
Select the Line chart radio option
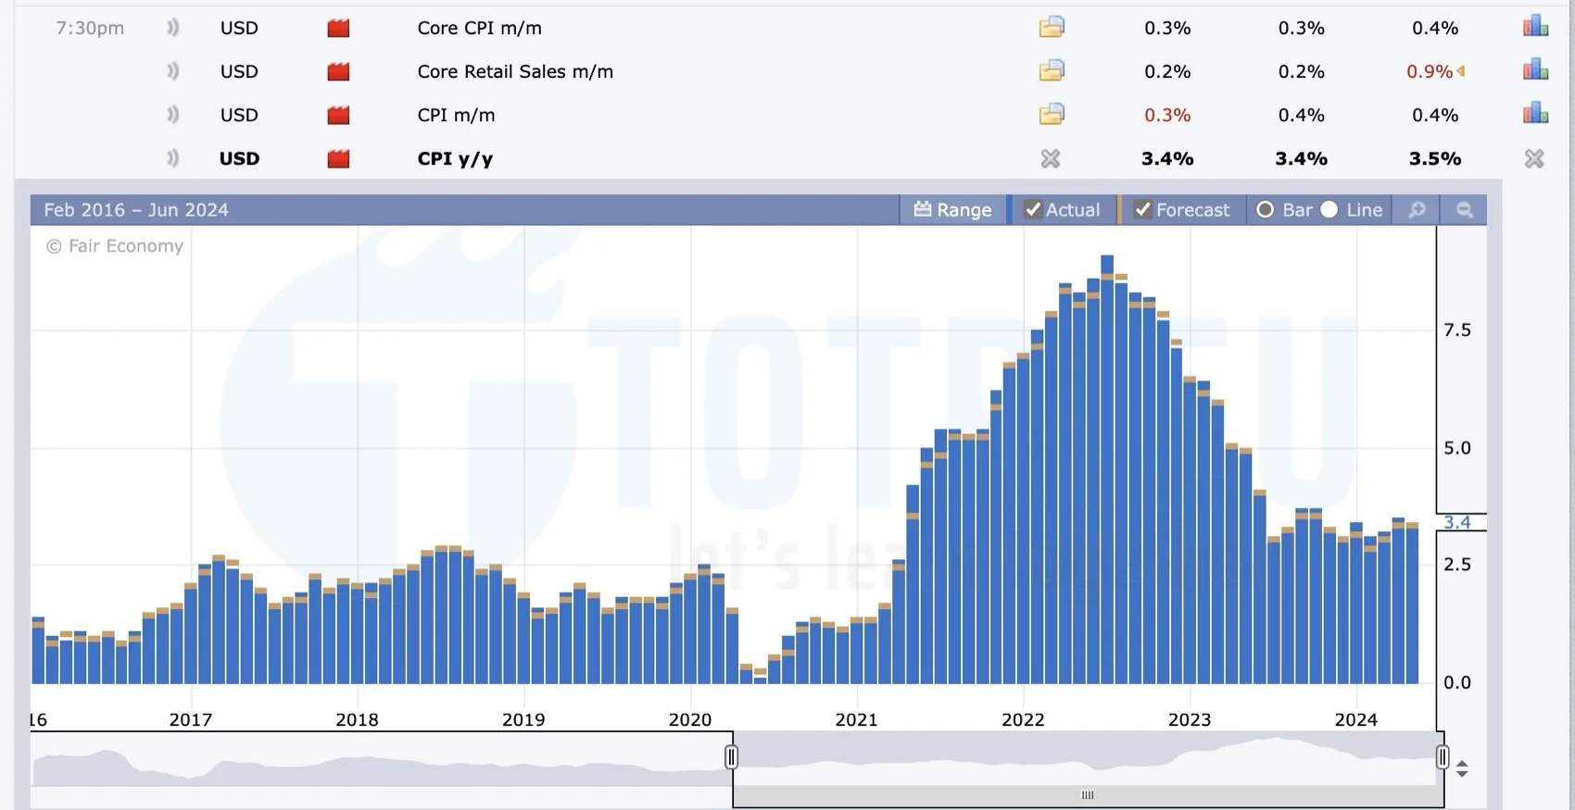coord(1329,210)
